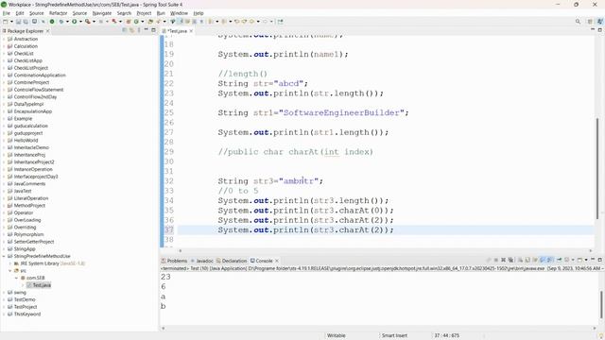Switch to the Javadoc tab
Screen dimensions: 605x340
pyautogui.click(x=201, y=261)
